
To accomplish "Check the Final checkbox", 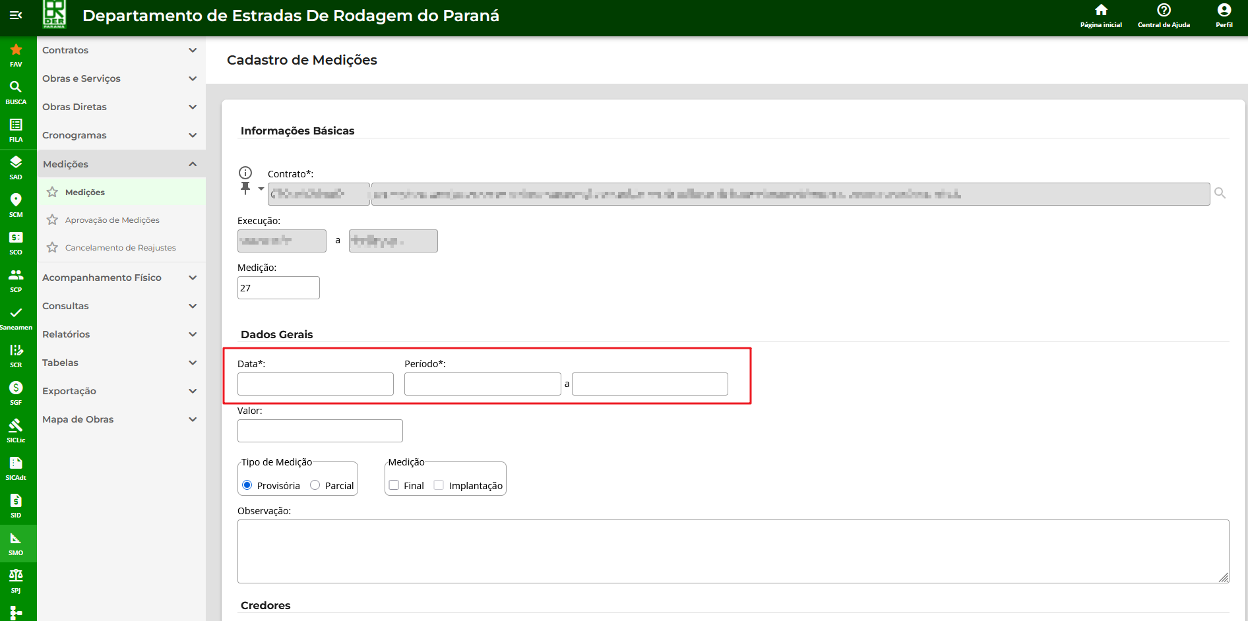I will click(x=394, y=485).
